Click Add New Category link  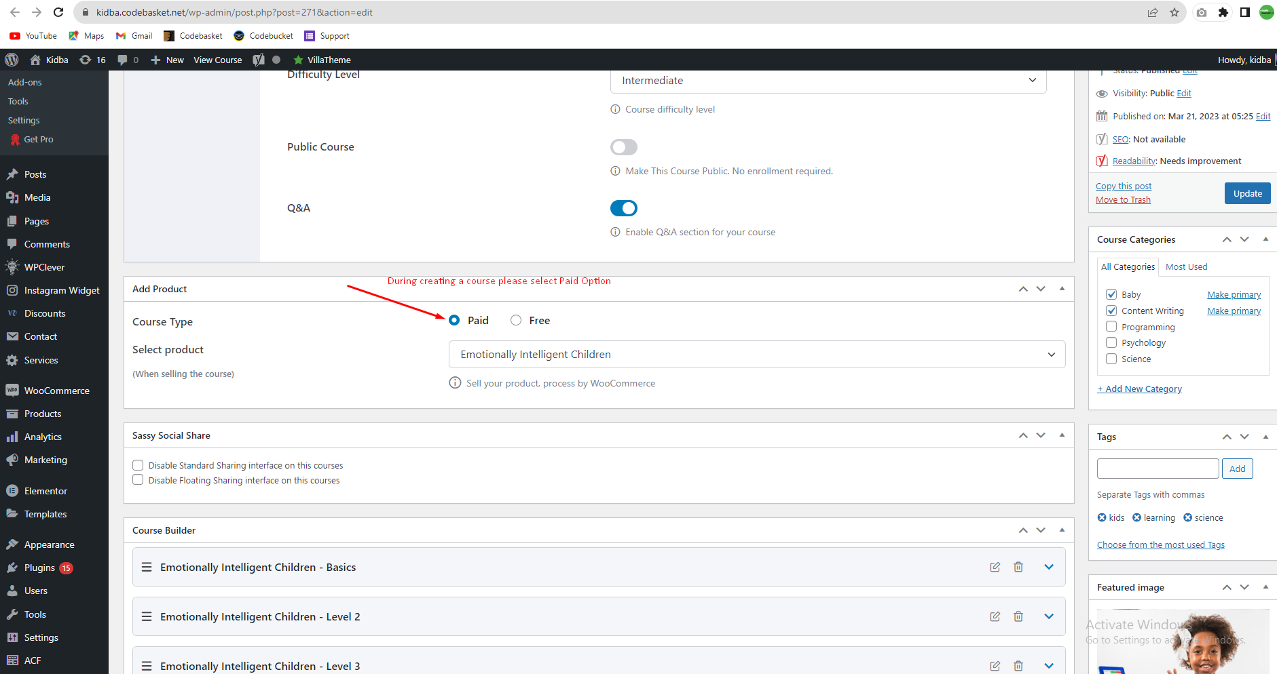point(1140,389)
